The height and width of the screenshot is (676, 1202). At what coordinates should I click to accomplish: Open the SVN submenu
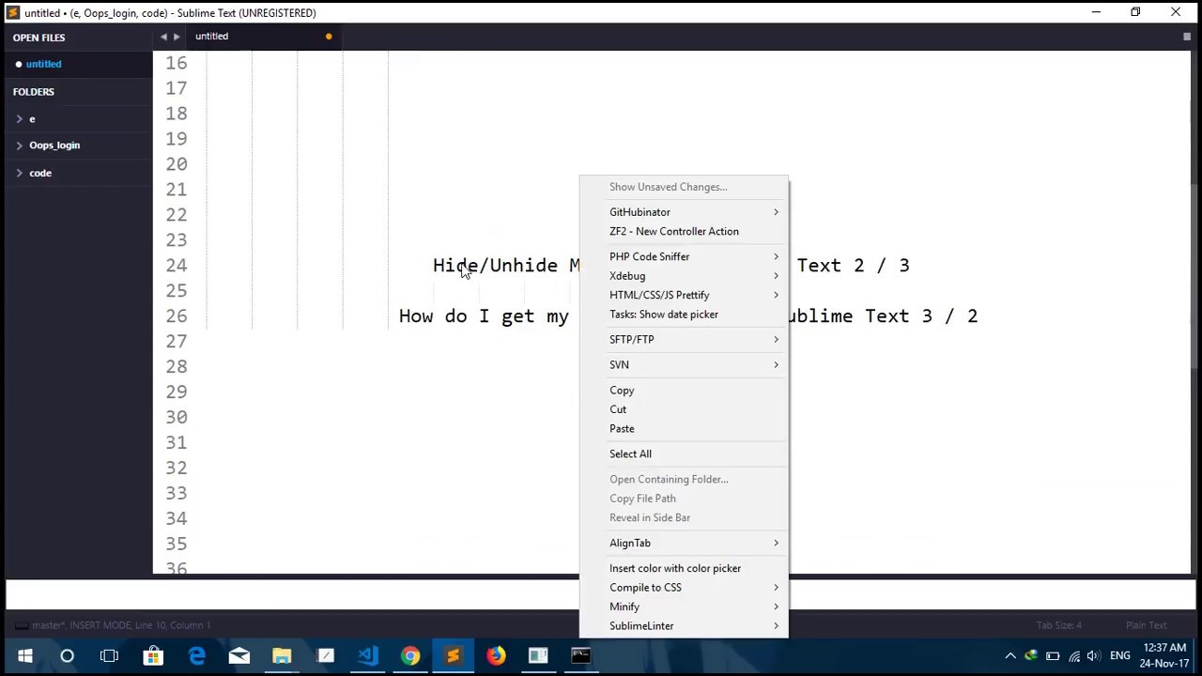click(x=684, y=364)
